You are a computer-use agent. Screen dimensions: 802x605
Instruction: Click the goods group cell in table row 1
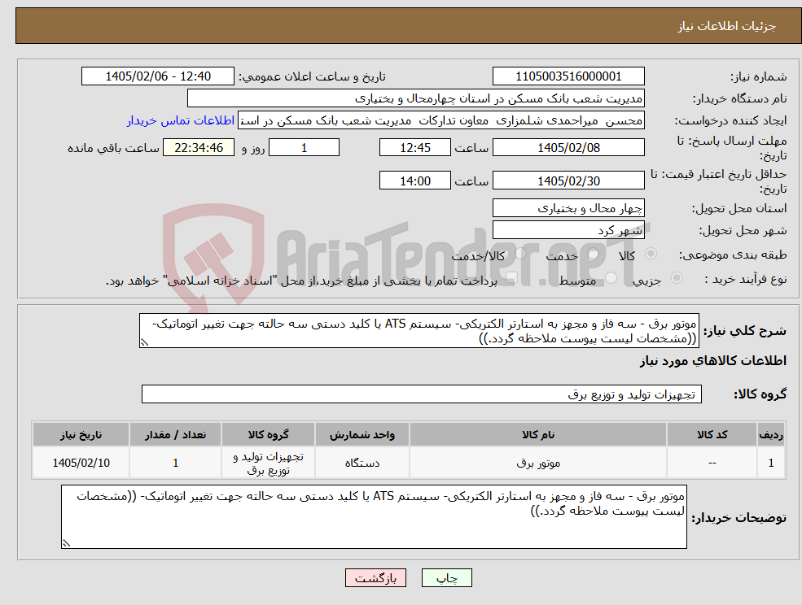[268, 463]
